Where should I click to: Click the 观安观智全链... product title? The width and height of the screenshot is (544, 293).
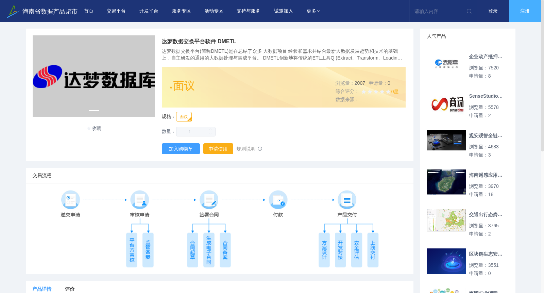tap(486, 136)
